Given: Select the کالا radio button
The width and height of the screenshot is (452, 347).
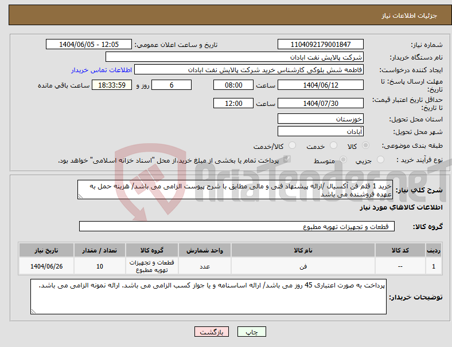Looking at the screenshot, I should pyautogui.click(x=365, y=145).
